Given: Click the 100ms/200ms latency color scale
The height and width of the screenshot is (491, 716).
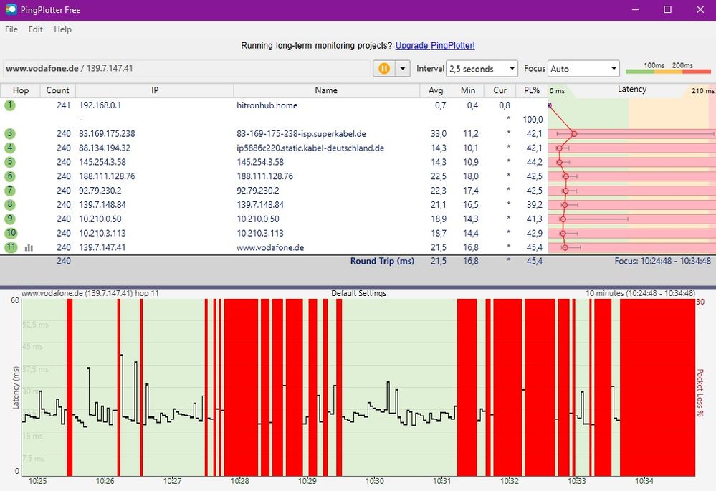Looking at the screenshot, I should click(x=668, y=67).
